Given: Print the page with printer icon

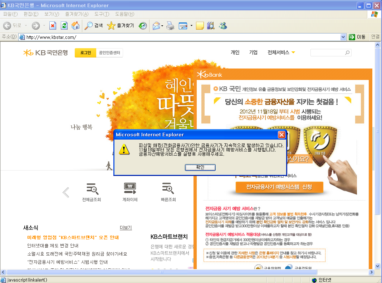Looking at the screenshot, I should pyautogui.click(x=170, y=26).
